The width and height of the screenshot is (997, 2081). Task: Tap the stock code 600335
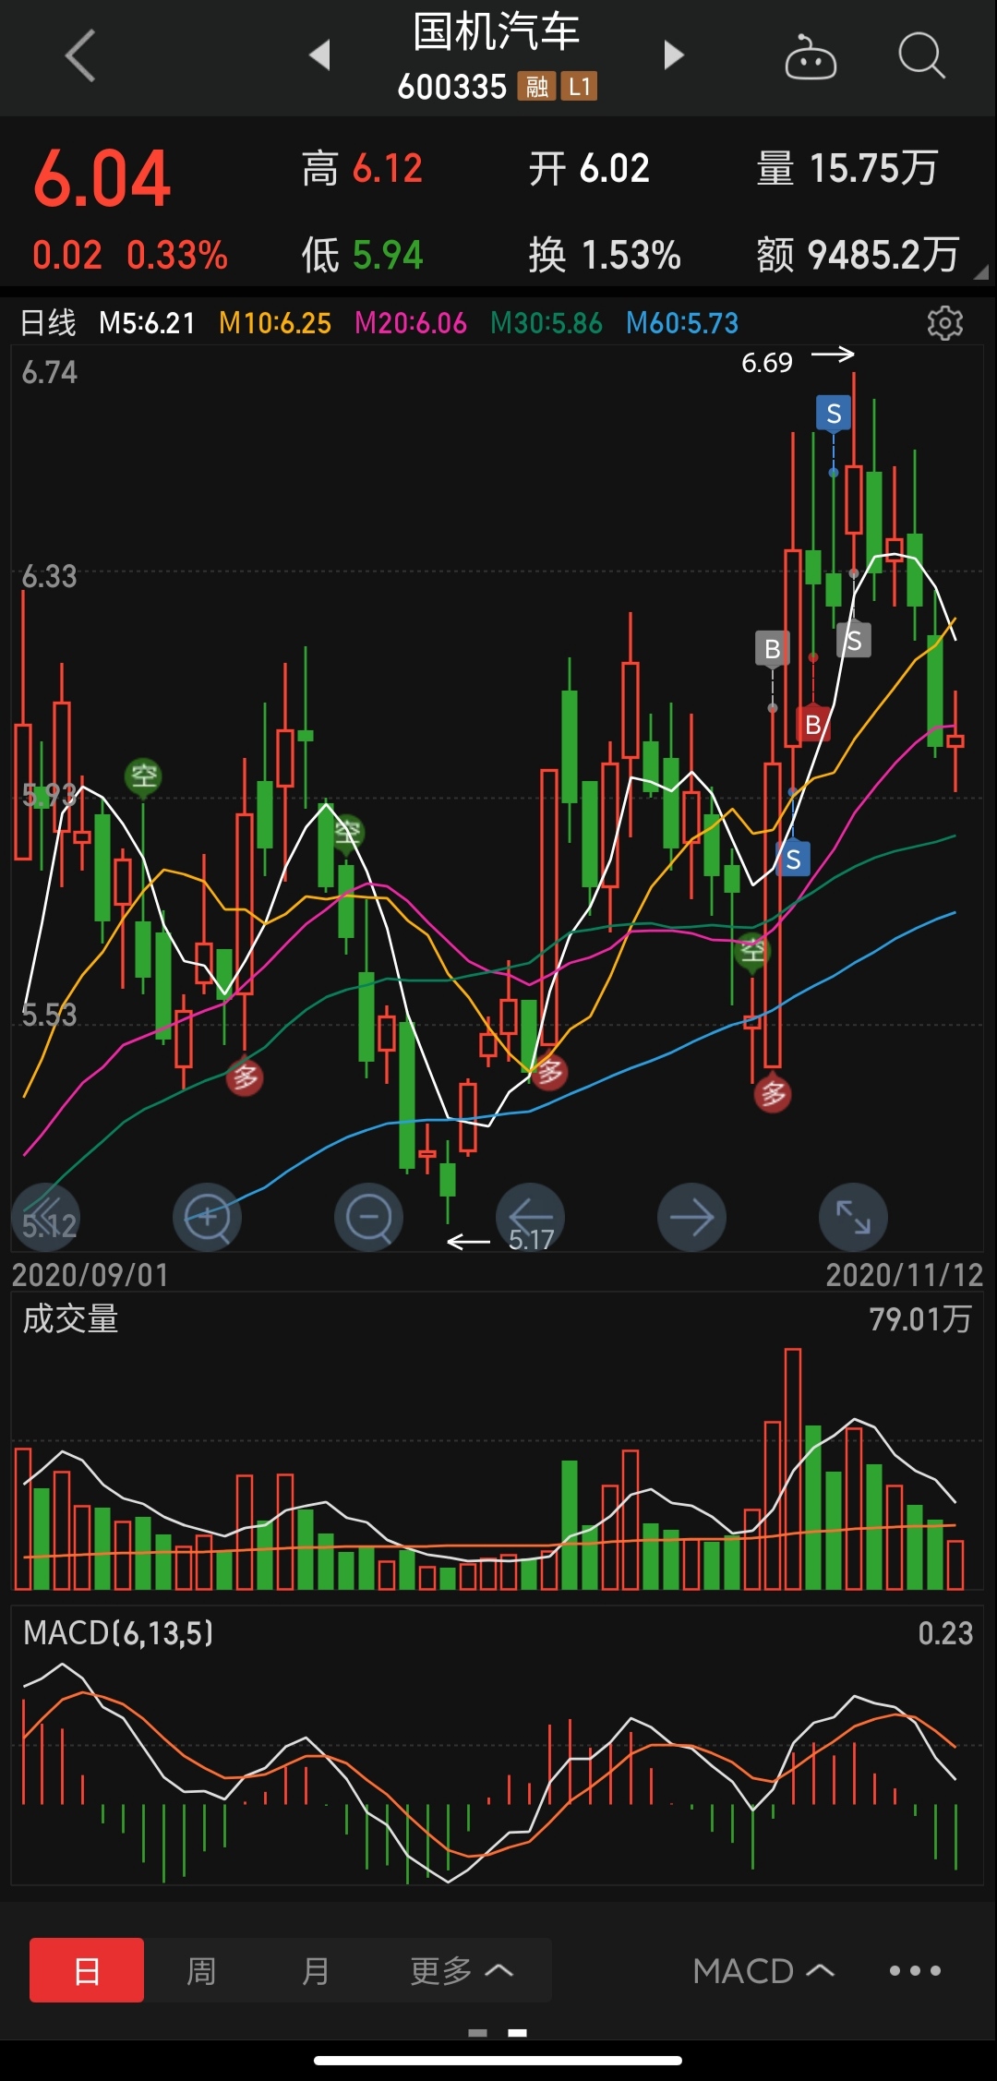point(452,87)
